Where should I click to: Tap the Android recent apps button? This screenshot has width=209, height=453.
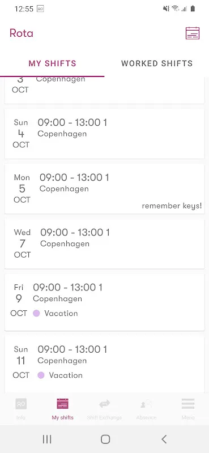point(47,439)
